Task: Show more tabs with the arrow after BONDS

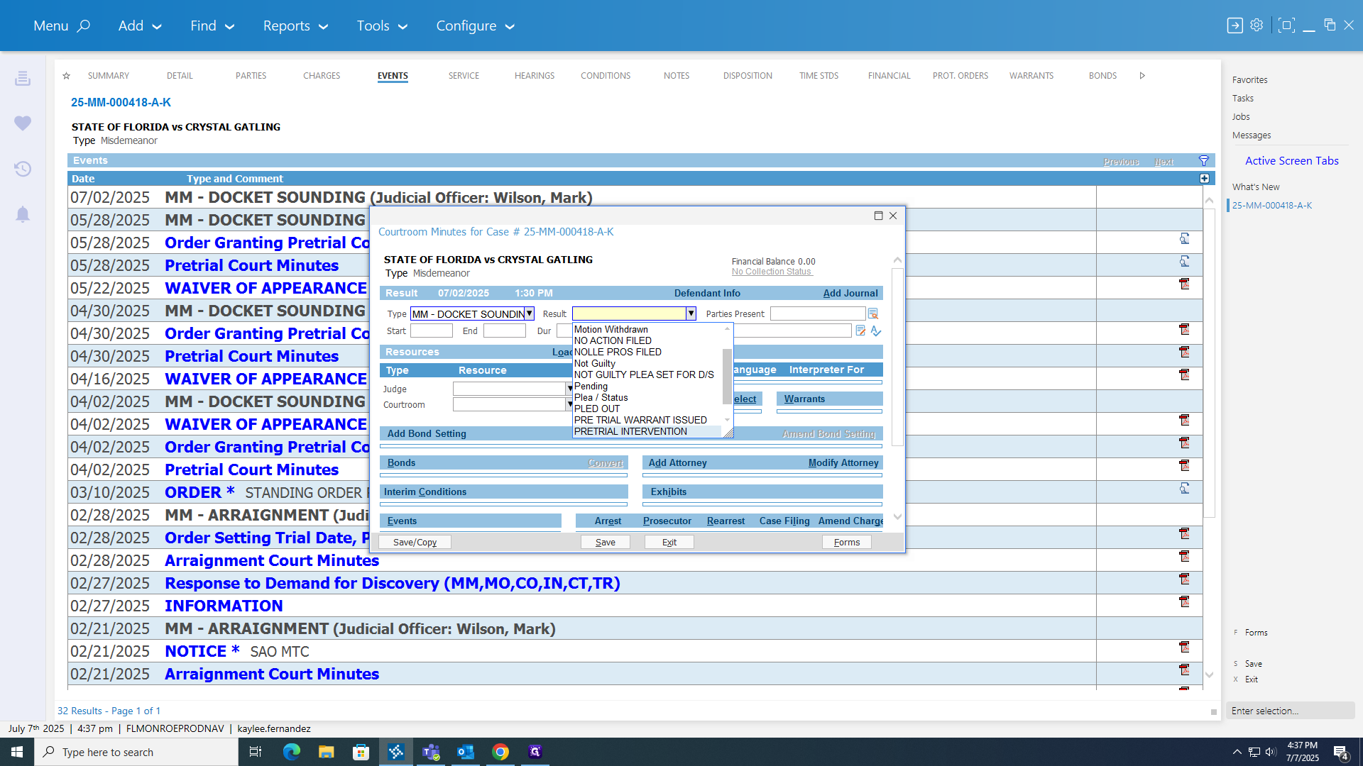Action: point(1142,76)
